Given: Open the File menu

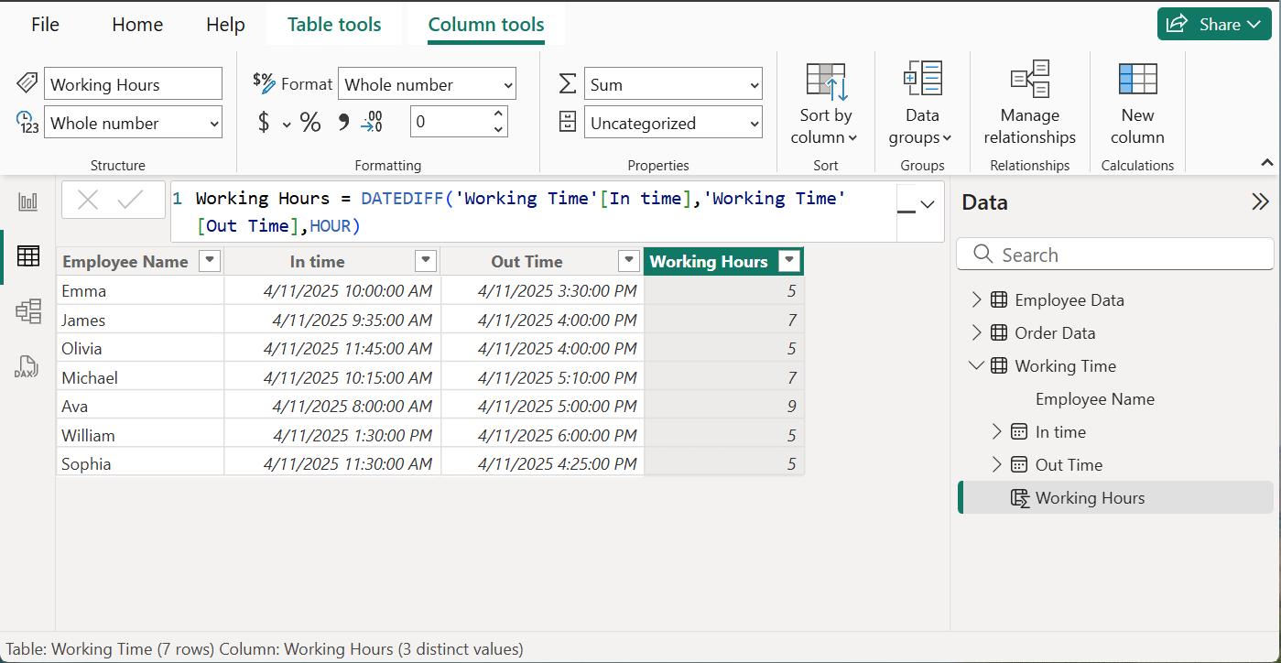Looking at the screenshot, I should (45, 25).
